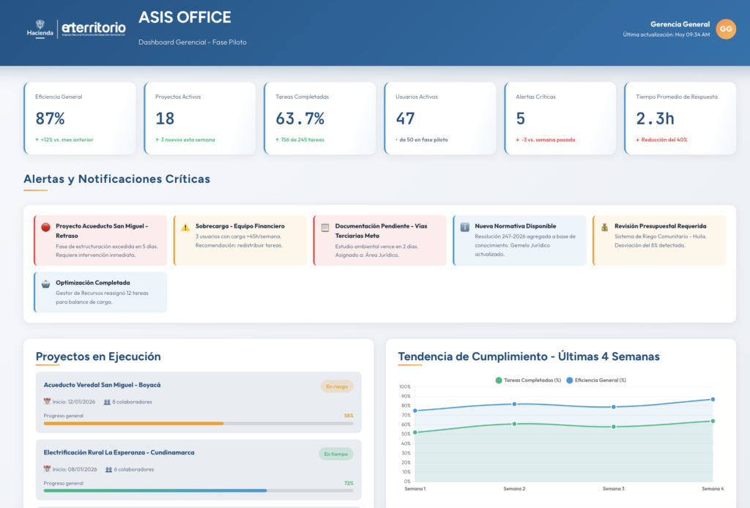Click the calendar icon beside Inicio: 12/01/2026
The height and width of the screenshot is (508, 750).
(x=47, y=401)
